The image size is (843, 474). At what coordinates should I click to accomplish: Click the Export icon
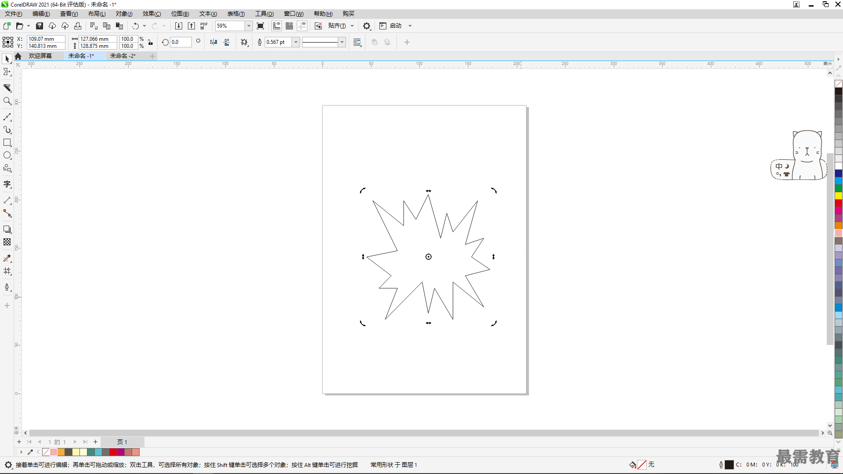(x=191, y=26)
